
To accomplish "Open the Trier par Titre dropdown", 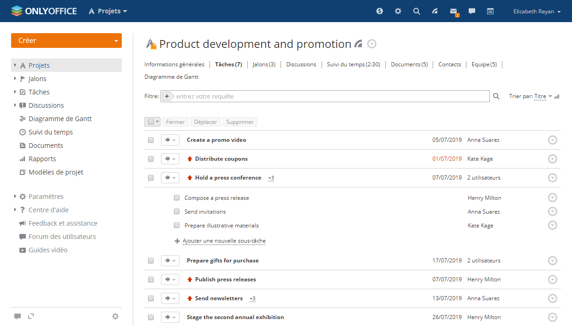I will pos(542,96).
